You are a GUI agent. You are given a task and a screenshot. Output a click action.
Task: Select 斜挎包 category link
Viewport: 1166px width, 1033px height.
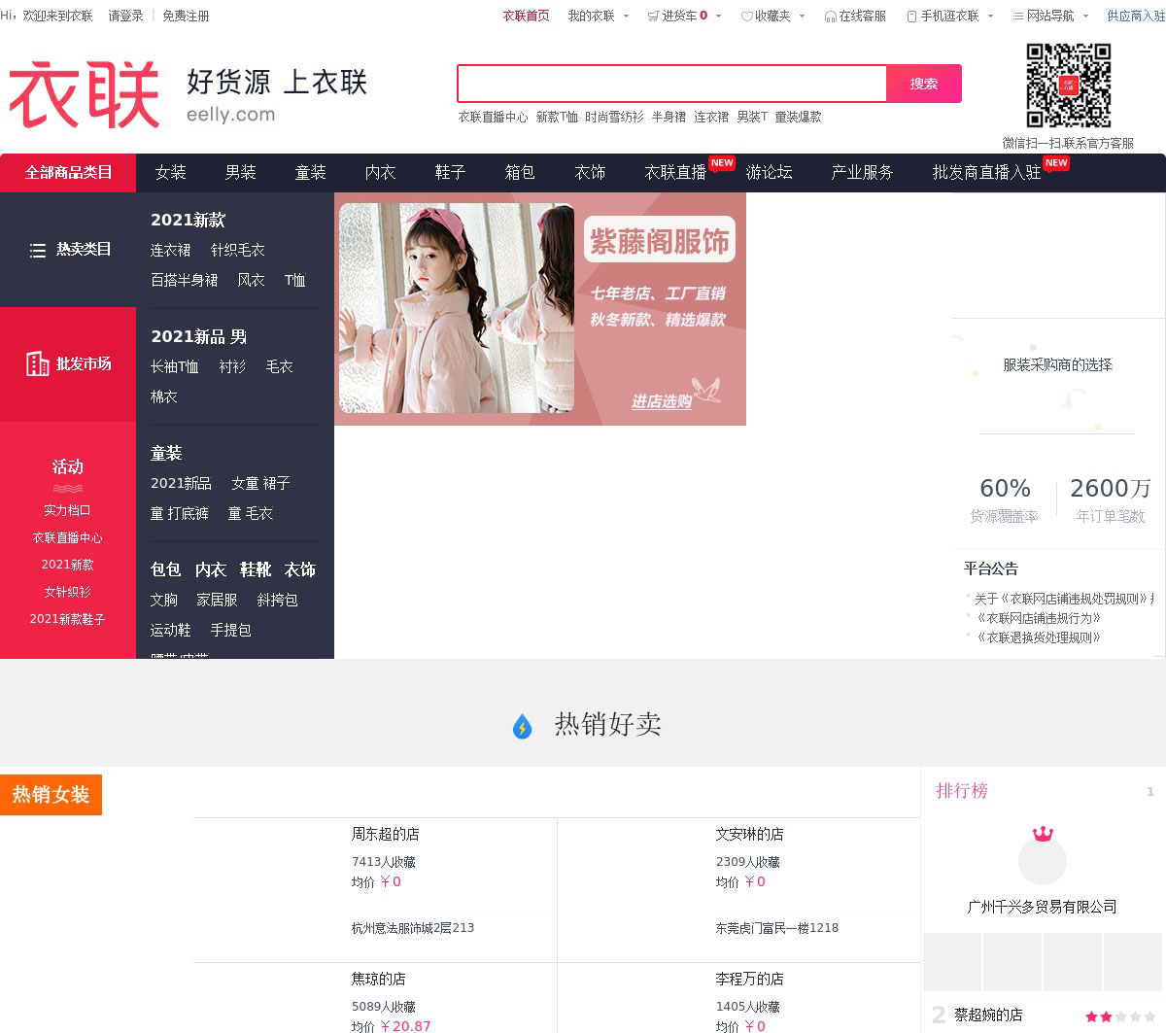click(277, 601)
